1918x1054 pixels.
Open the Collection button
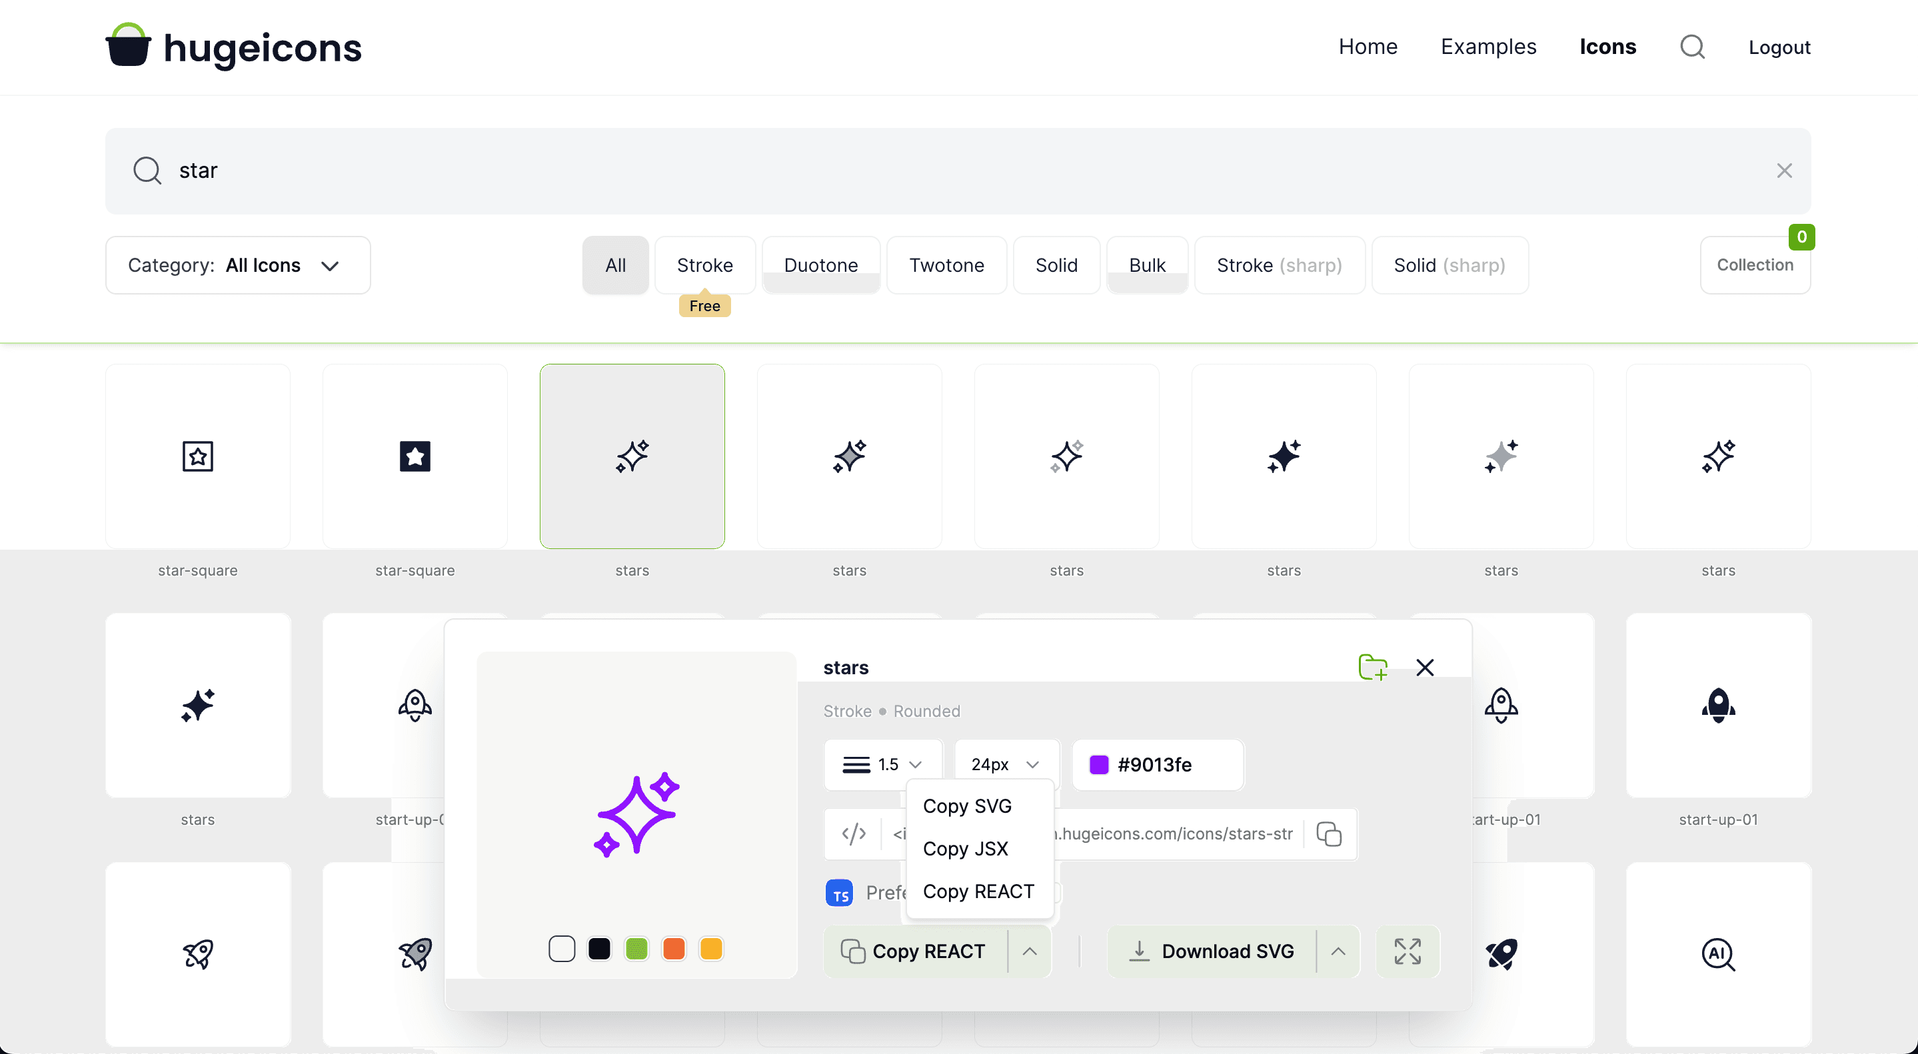tap(1755, 265)
